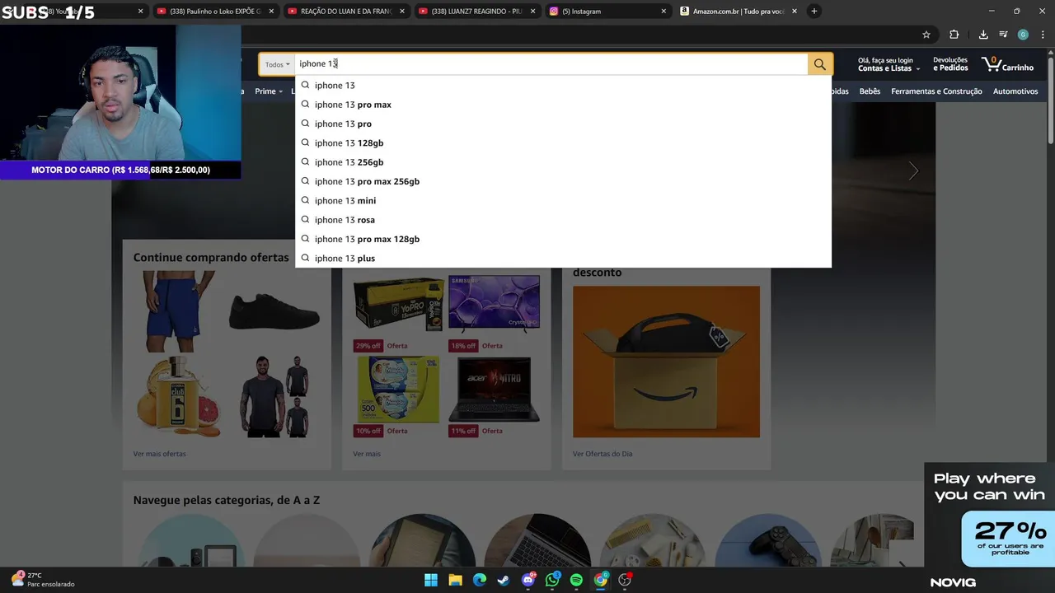Open Microsoft Edge from the taskbar
Viewport: 1055px width, 593px height.
click(x=480, y=580)
